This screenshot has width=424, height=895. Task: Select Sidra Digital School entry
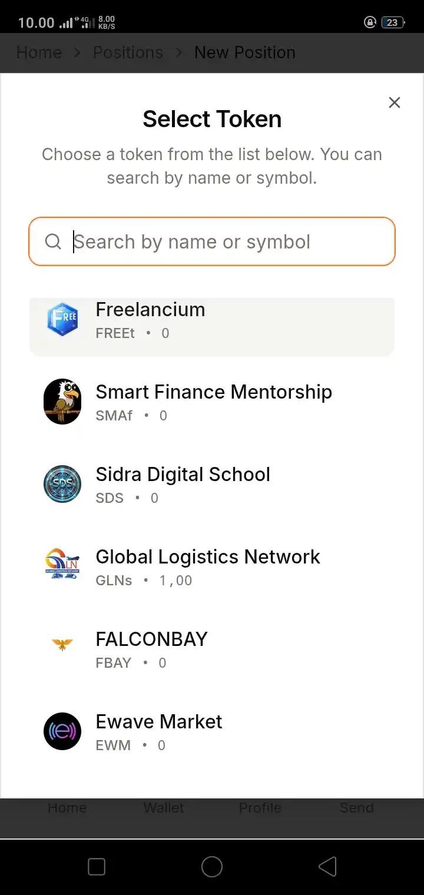pos(212,485)
